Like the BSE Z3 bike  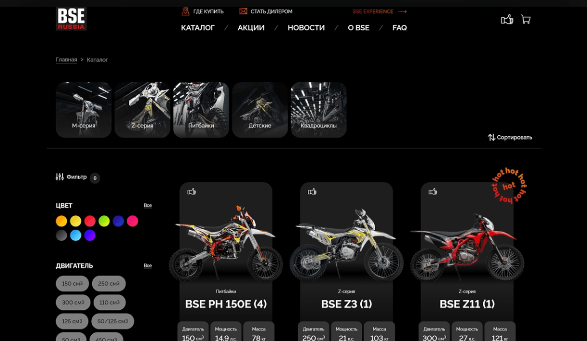point(312,191)
